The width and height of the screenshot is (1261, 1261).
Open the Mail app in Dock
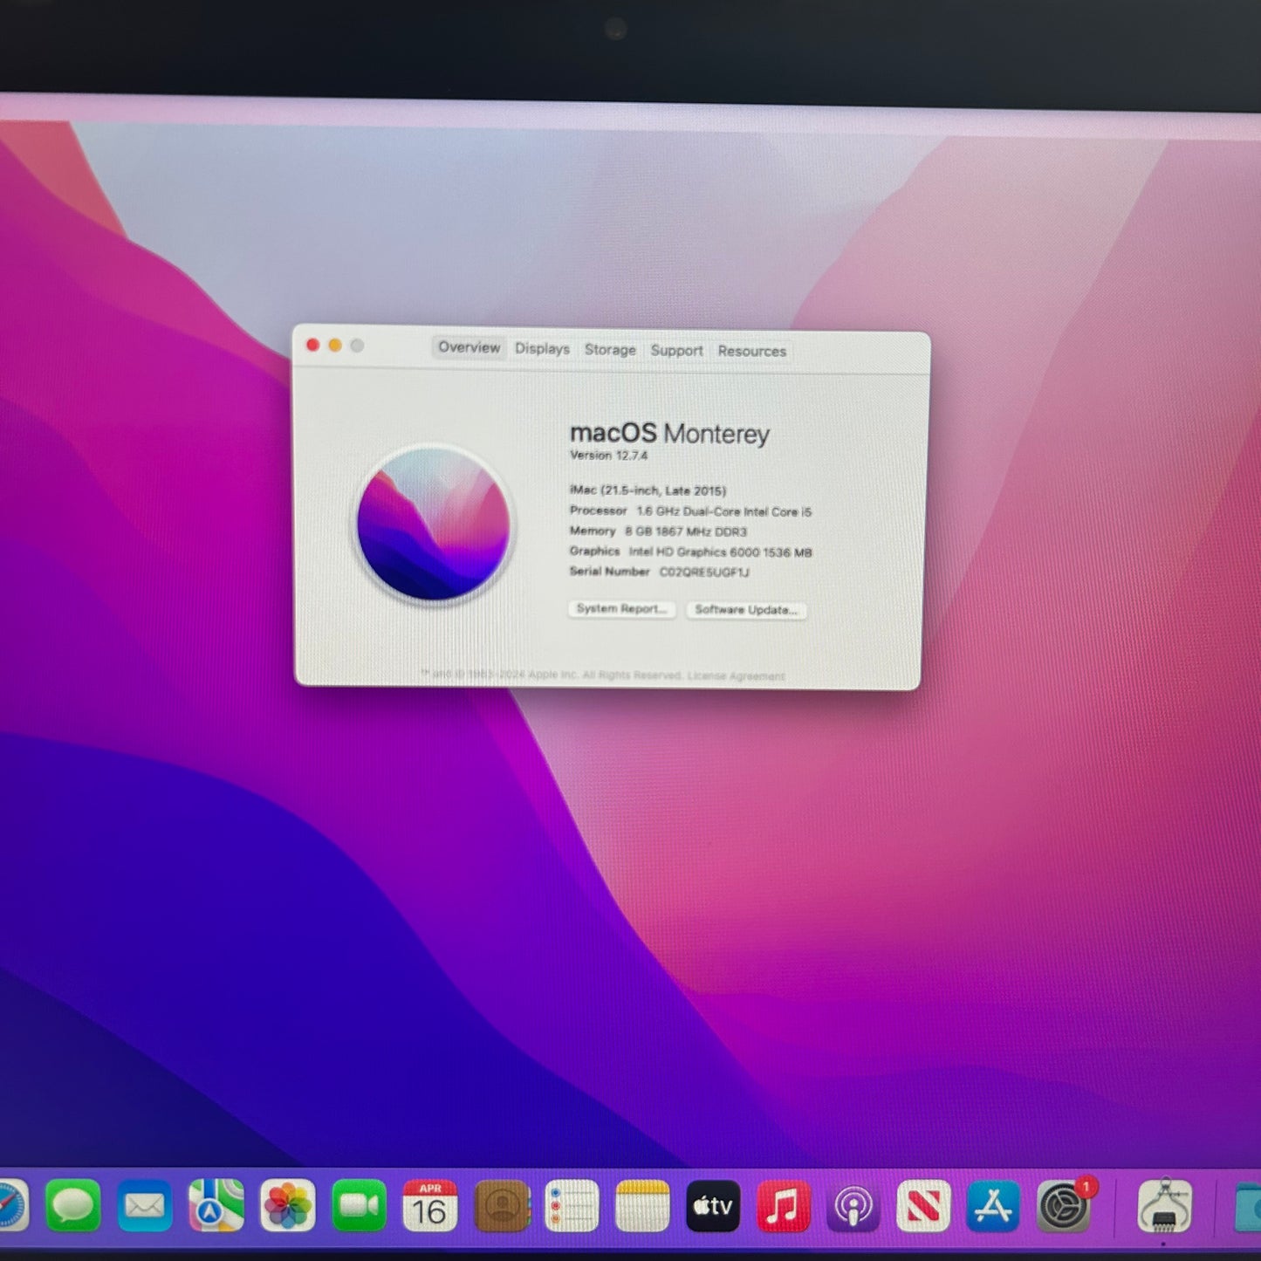coord(144,1206)
